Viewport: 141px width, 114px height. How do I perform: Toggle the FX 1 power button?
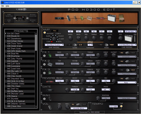point(44,56)
